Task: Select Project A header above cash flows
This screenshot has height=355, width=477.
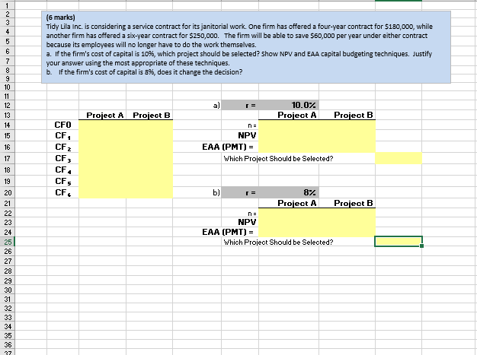Action: click(x=103, y=116)
